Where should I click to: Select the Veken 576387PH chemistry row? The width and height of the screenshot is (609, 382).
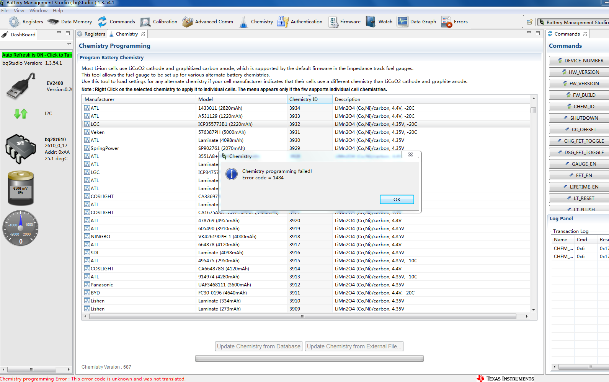coord(306,132)
